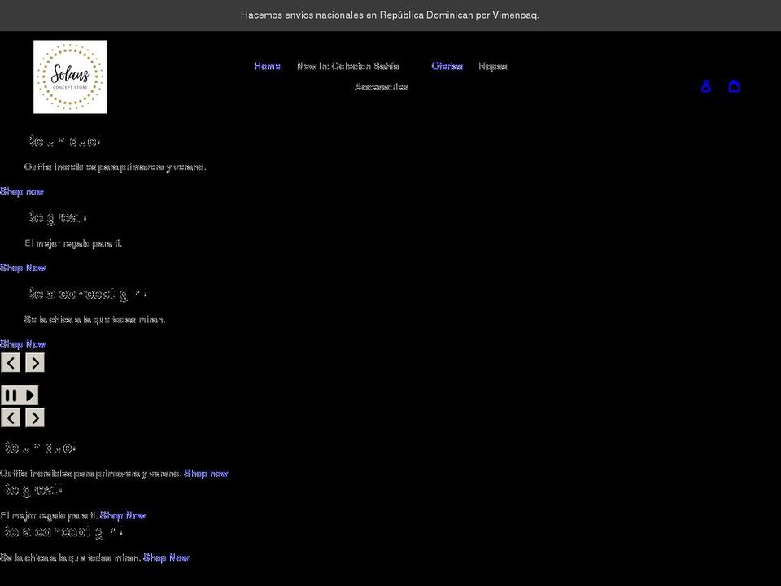The width and height of the screenshot is (781, 586).
Task: Click the Solans Concept Store logo
Action: 69,76
